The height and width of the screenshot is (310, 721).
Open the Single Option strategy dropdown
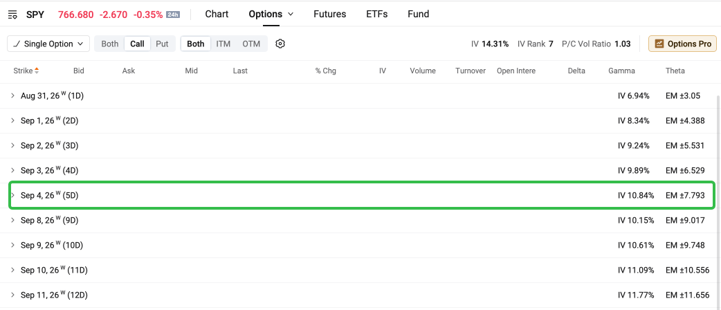pyautogui.click(x=48, y=44)
